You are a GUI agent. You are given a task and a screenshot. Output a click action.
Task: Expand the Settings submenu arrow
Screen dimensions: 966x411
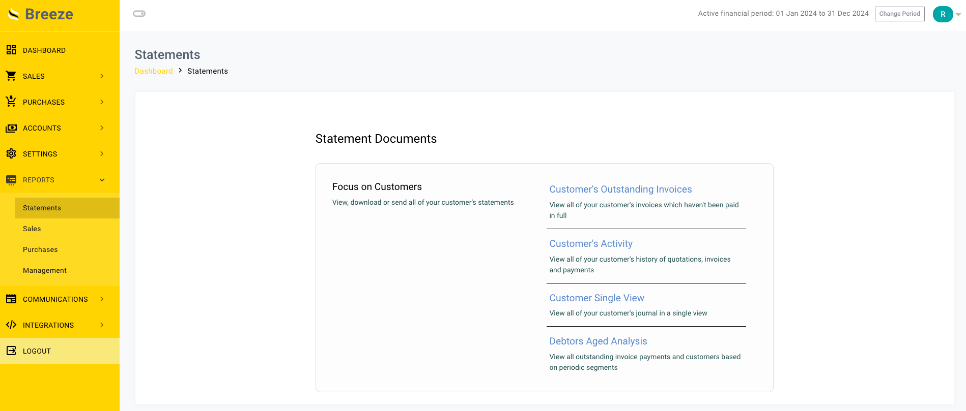point(102,154)
